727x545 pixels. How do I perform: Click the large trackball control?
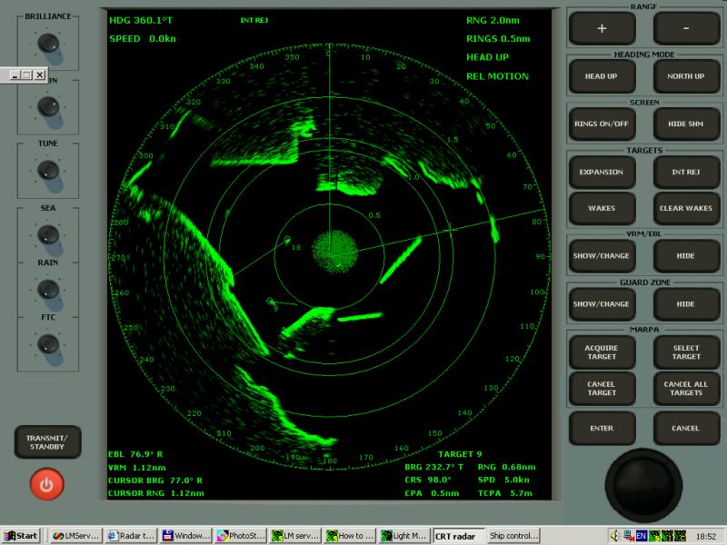643,486
